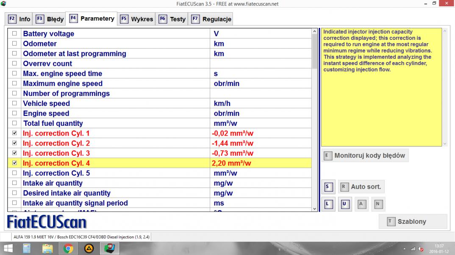Open the F7 Regulacje tab
This screenshot has height=255, width=455.
click(211, 19)
